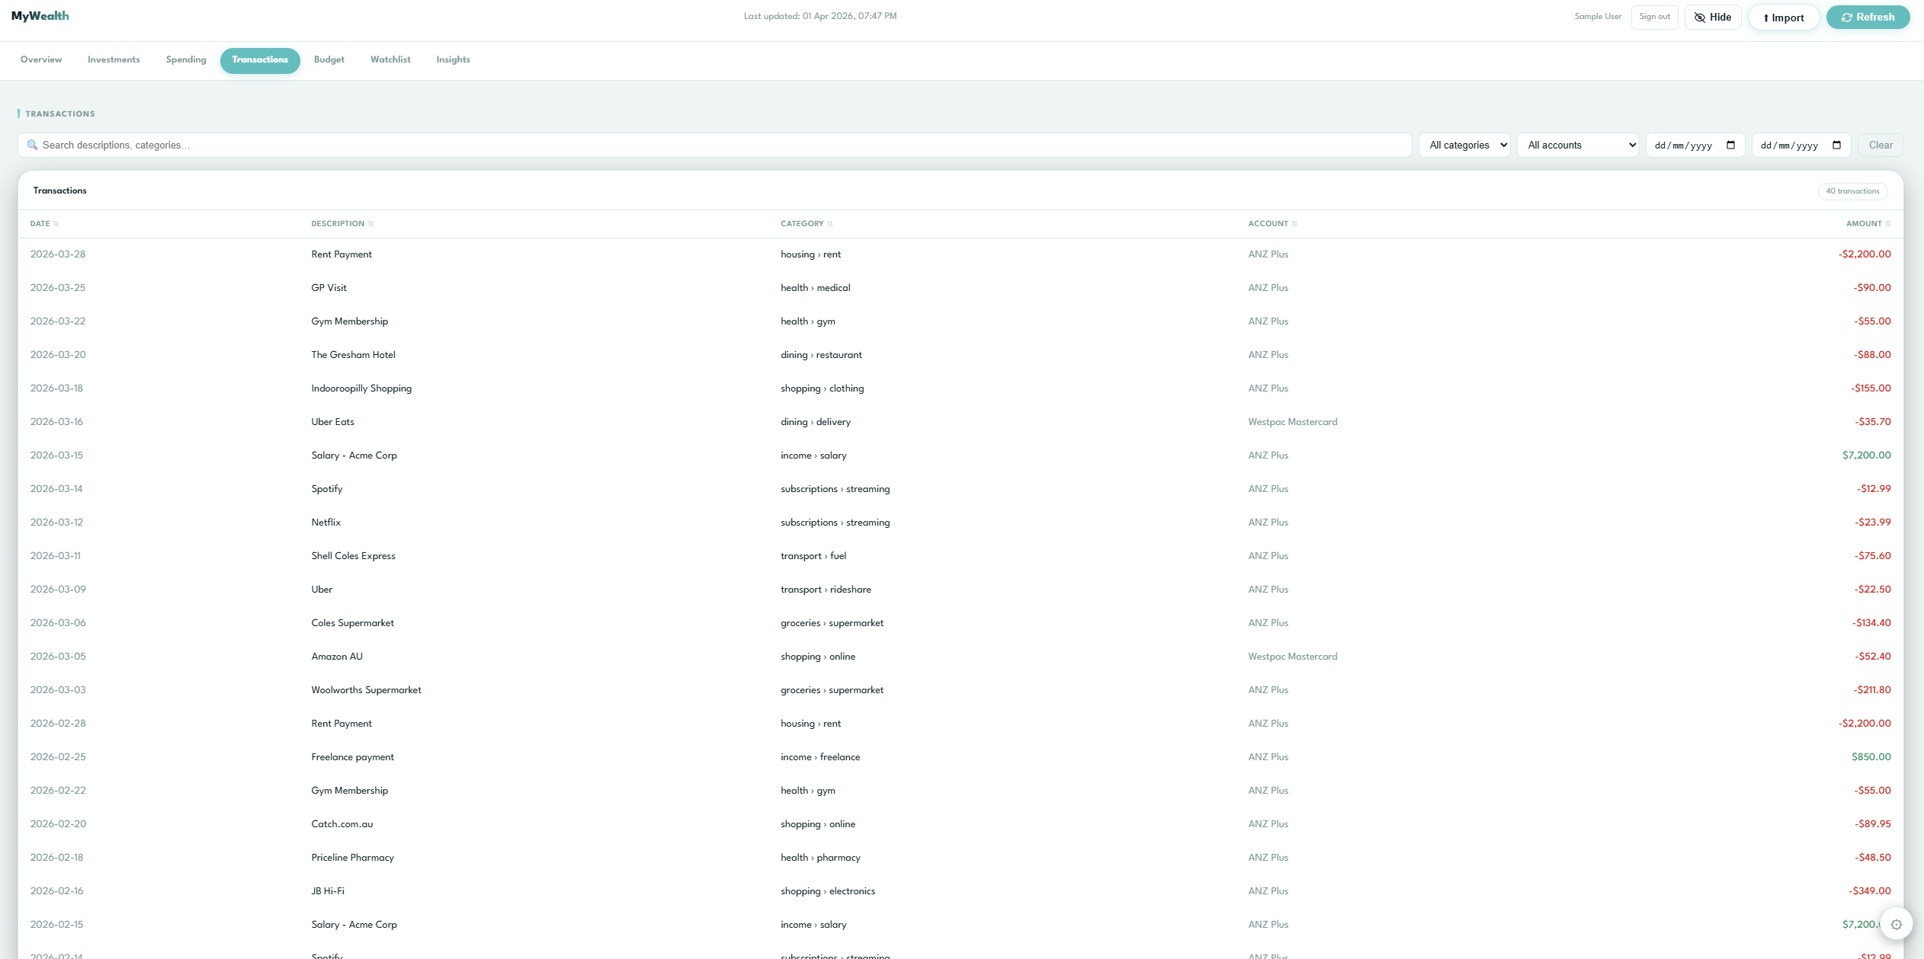Image resolution: width=1924 pixels, height=959 pixels.
Task: Click the Clear button to reset filters
Action: [x=1880, y=145]
